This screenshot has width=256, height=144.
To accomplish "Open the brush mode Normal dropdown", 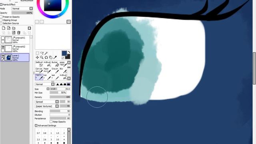I will [45, 84].
